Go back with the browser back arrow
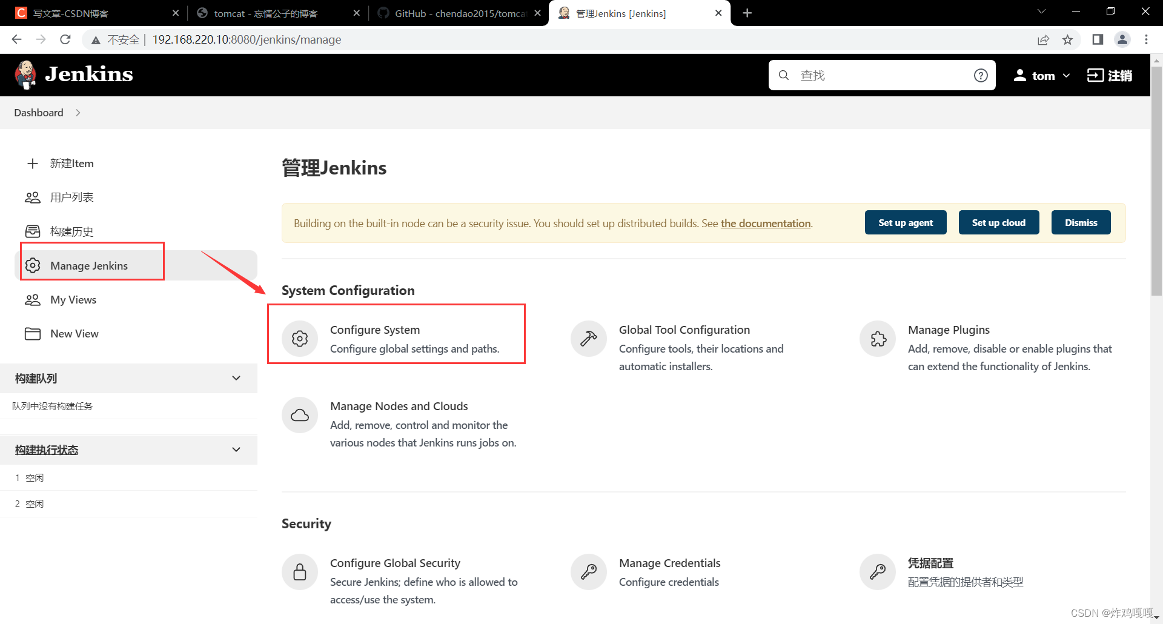 pos(16,39)
